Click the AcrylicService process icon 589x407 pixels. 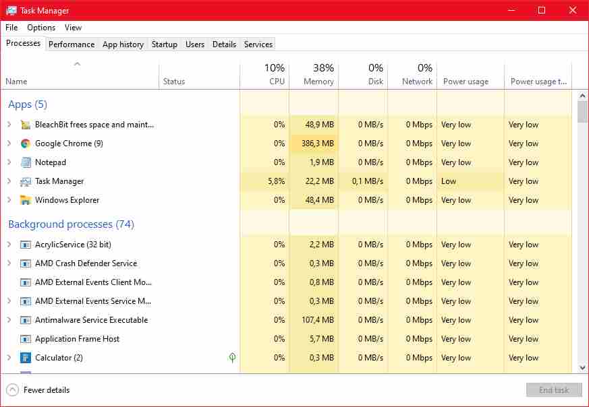(25, 245)
